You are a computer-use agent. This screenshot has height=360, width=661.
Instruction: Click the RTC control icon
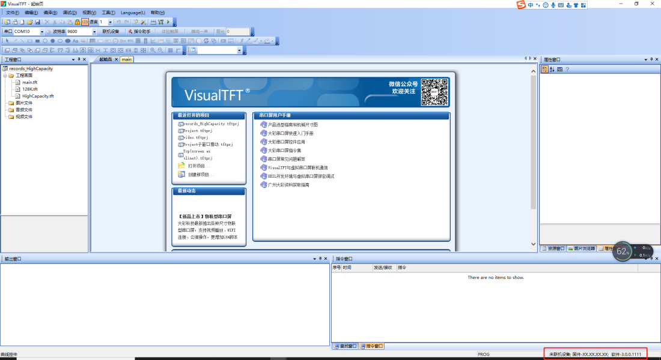129,41
